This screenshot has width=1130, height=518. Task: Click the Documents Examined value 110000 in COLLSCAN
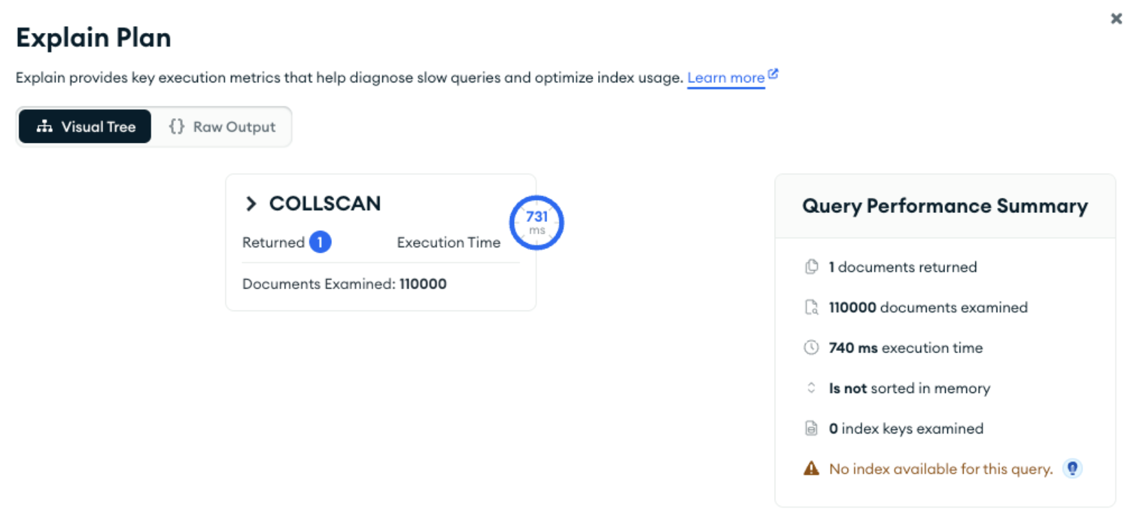click(x=423, y=284)
